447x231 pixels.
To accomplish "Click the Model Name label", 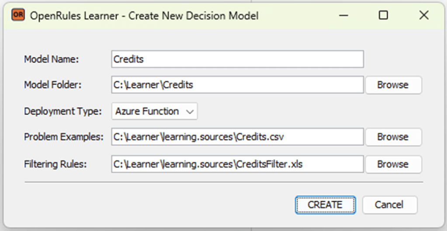I will pos(51,59).
